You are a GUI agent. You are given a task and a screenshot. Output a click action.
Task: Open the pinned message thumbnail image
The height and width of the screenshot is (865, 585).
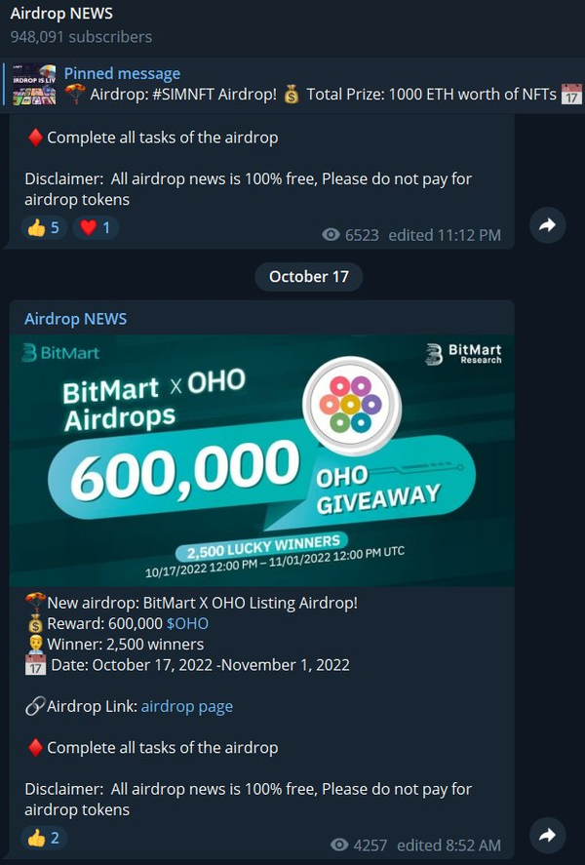34,85
